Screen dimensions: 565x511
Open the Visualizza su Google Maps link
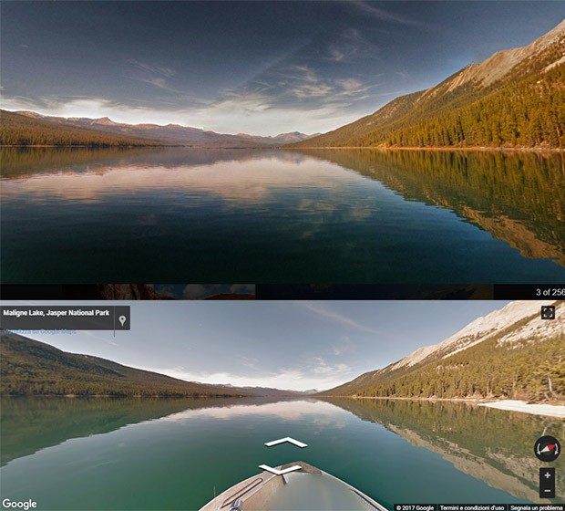click(39, 331)
